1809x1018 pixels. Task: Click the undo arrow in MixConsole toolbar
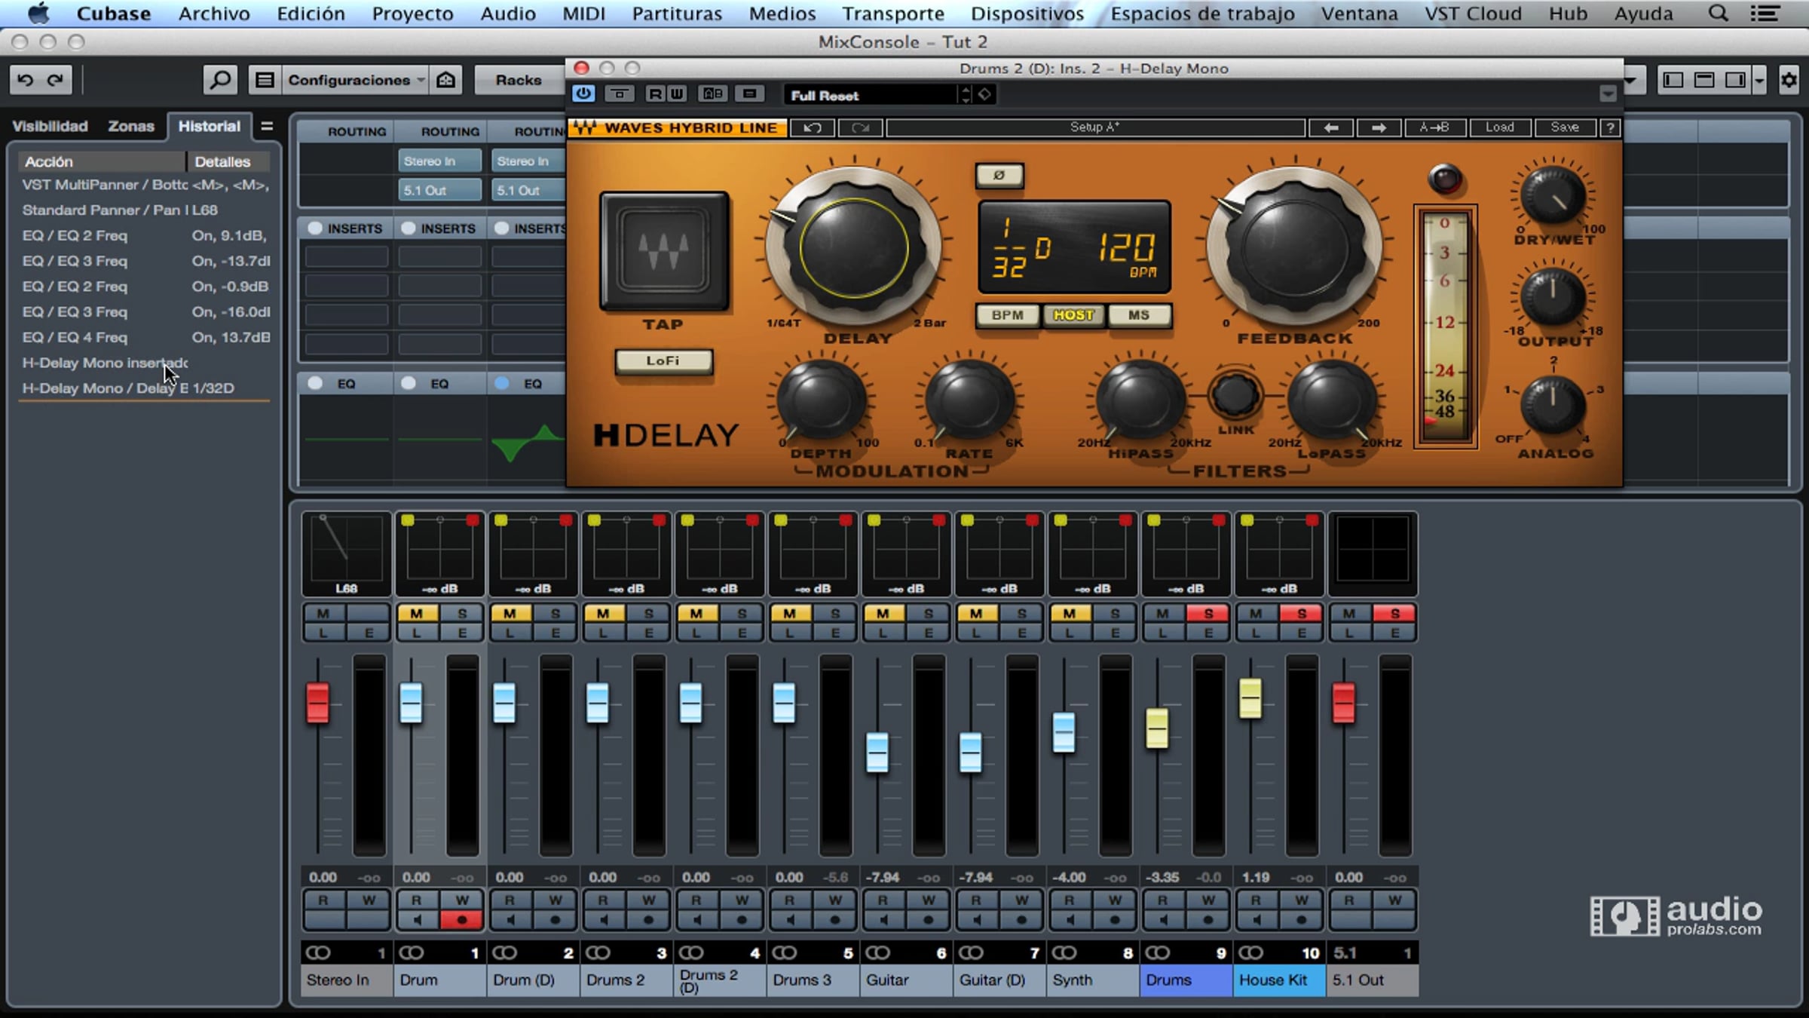pyautogui.click(x=25, y=80)
